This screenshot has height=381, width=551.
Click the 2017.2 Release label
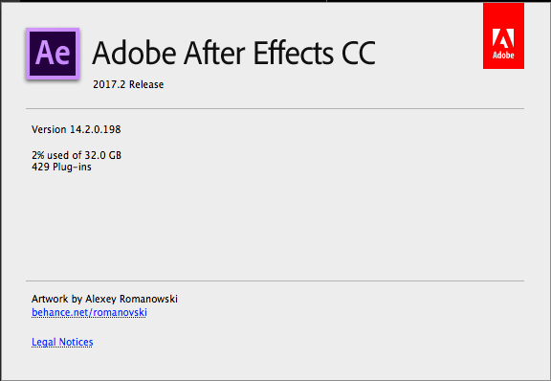tap(128, 84)
